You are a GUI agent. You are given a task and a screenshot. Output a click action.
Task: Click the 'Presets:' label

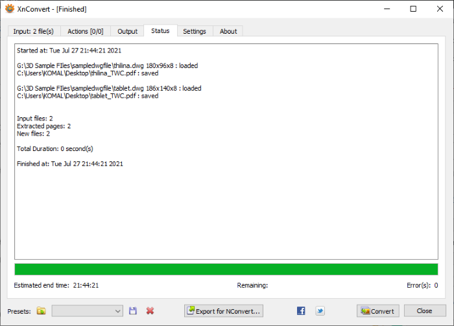coord(19,311)
